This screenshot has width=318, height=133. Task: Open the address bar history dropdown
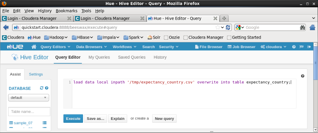click(x=223, y=27)
